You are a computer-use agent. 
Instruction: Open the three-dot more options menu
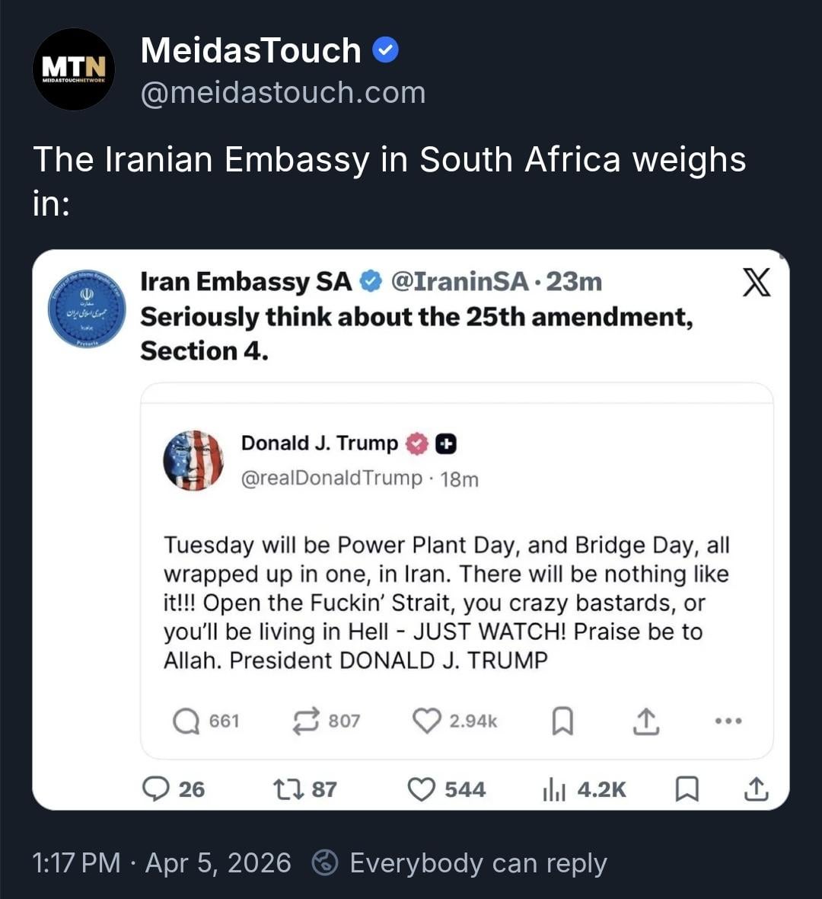[x=728, y=721]
